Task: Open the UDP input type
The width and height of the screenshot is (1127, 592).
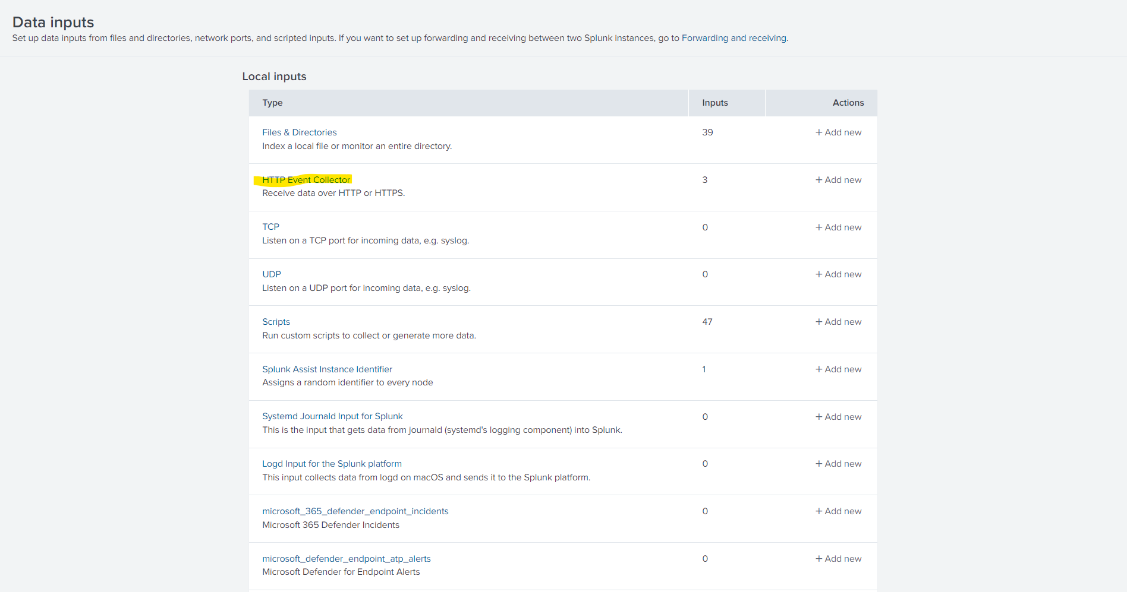Action: [272, 274]
